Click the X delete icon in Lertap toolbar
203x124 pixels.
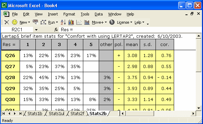click(x=7, y=22)
